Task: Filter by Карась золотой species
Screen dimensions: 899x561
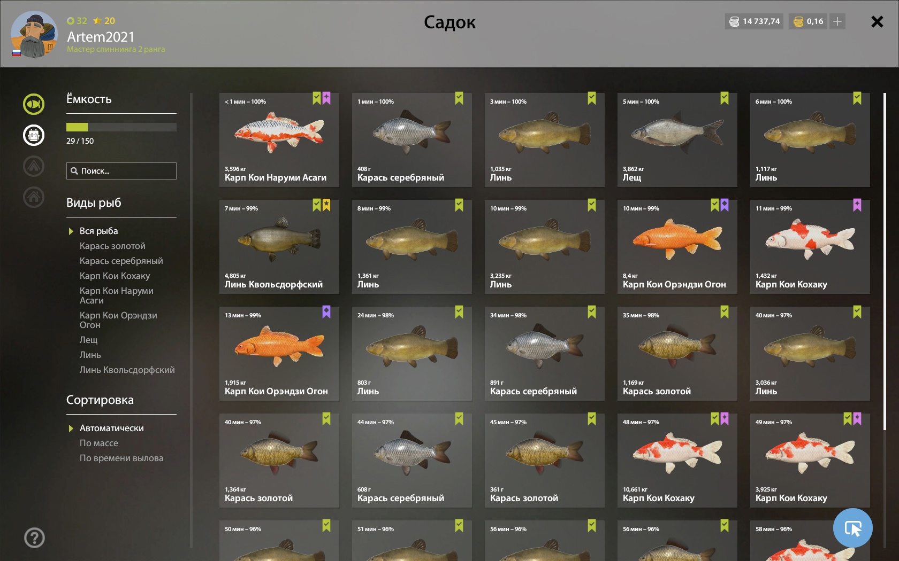Action: (x=112, y=246)
